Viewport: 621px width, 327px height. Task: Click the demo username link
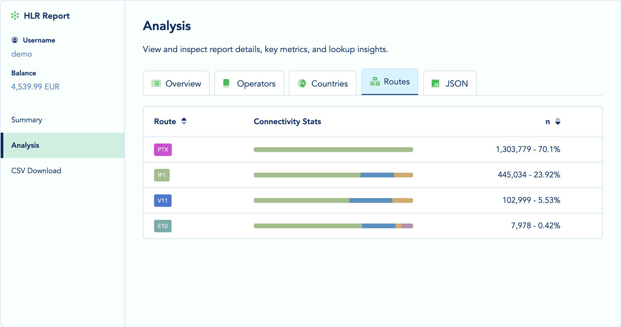click(x=22, y=54)
